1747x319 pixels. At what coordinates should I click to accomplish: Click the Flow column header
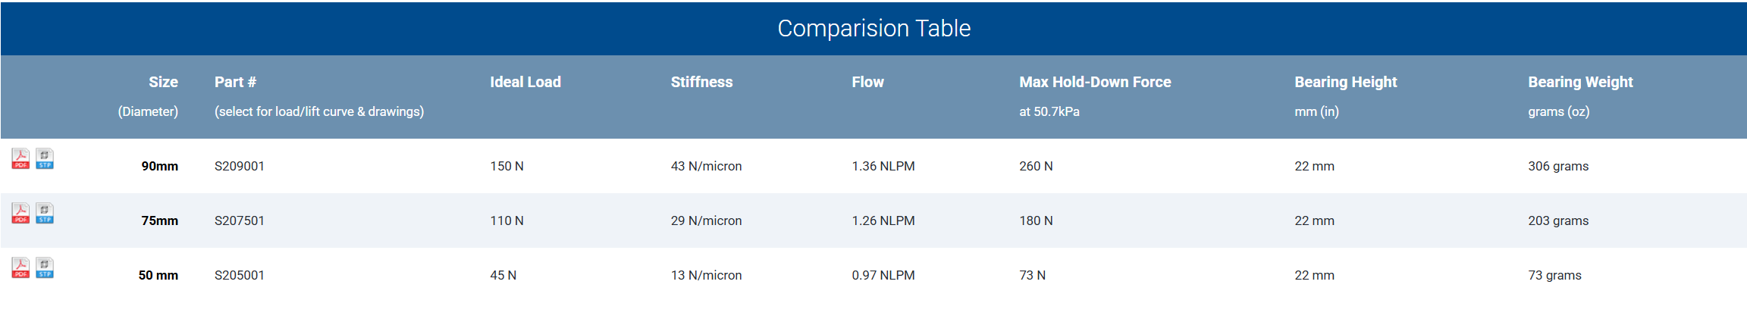coord(867,82)
